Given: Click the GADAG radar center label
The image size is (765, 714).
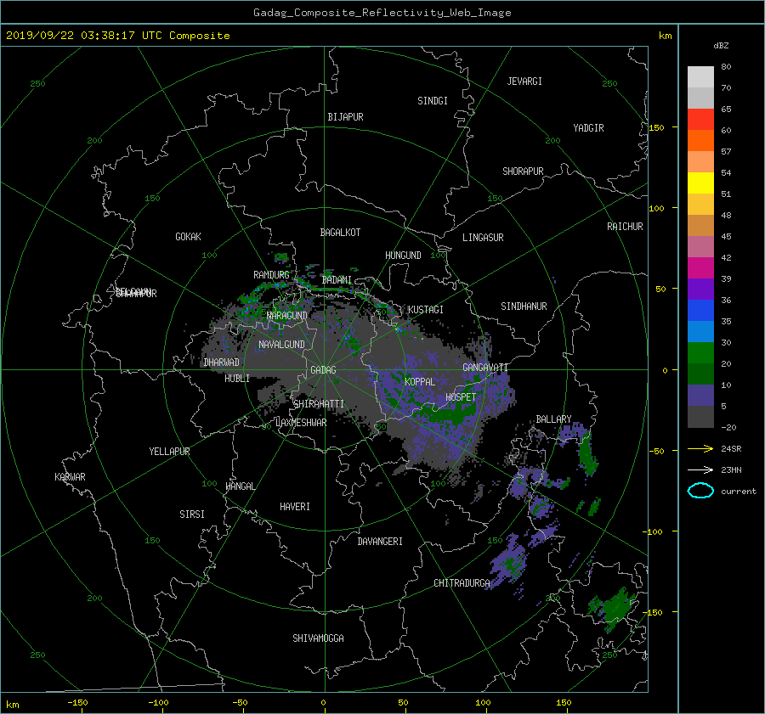Looking at the screenshot, I should (x=324, y=370).
